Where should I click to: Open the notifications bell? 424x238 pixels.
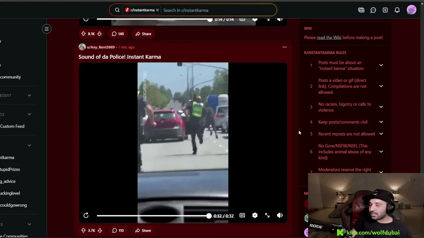[397, 10]
